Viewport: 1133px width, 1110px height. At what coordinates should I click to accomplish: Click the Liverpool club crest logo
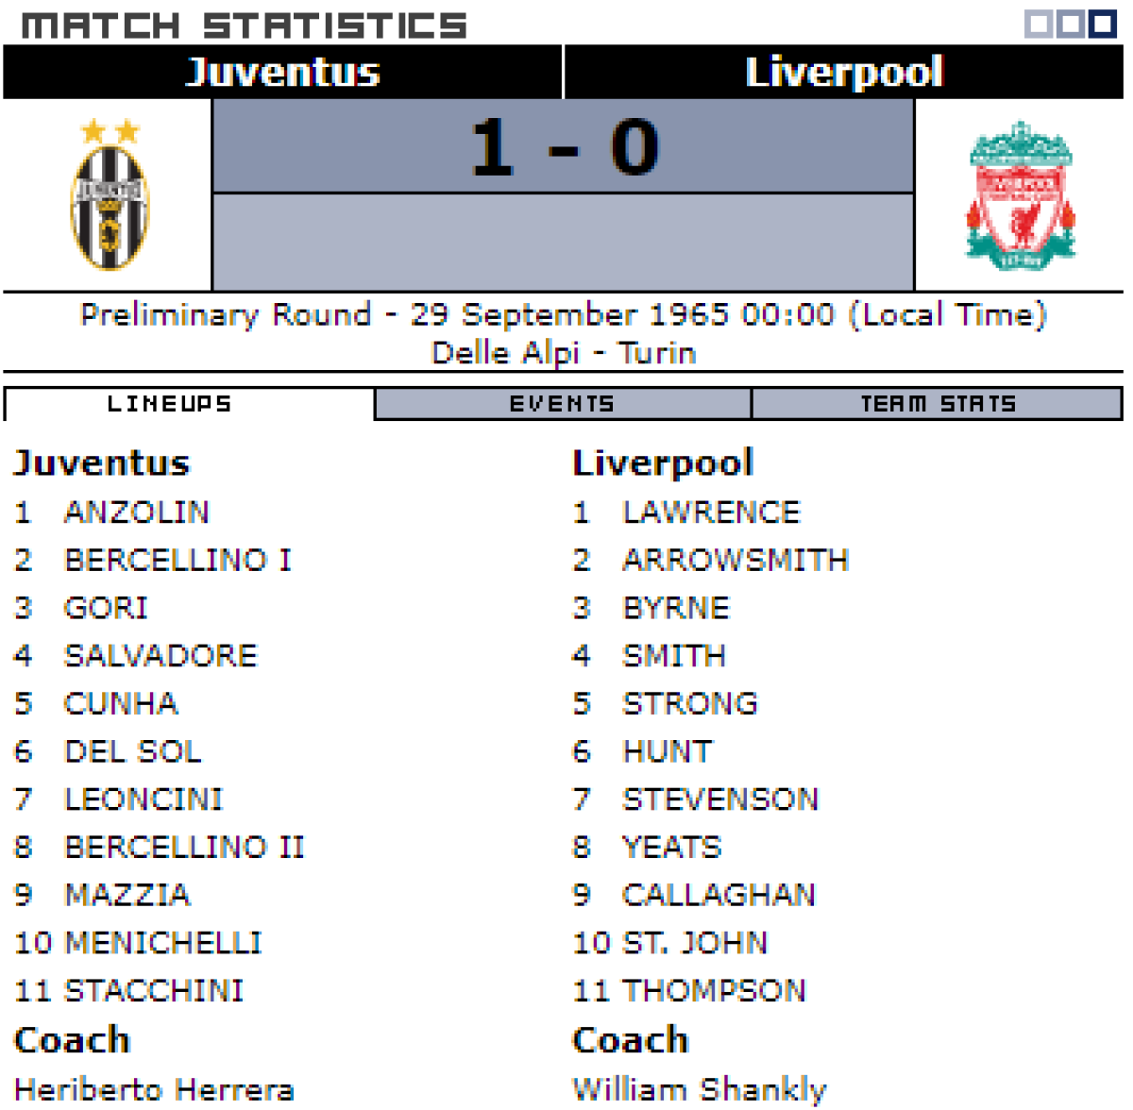click(1020, 196)
